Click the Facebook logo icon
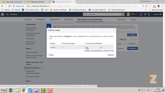Screen dimensions: 165x93 click(3, 14)
